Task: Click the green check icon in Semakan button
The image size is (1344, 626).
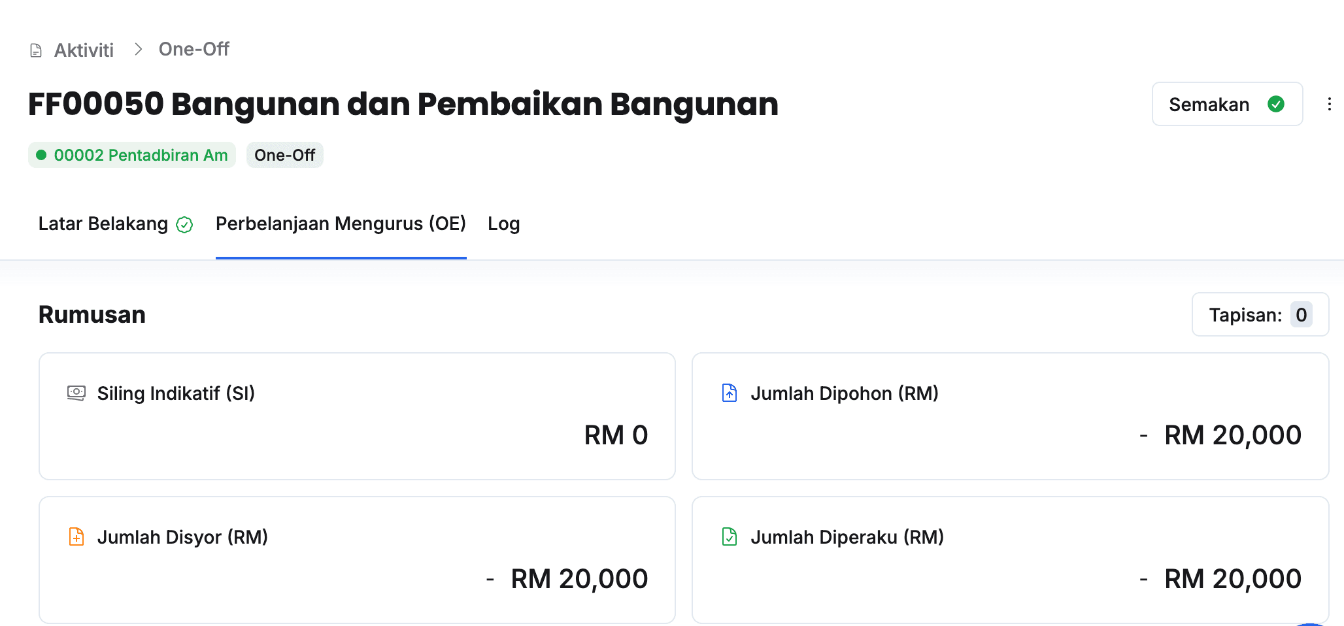Action: pyautogui.click(x=1275, y=104)
